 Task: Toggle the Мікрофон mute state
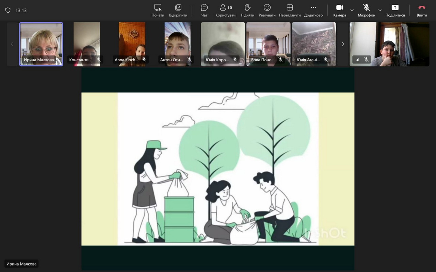[366, 10]
